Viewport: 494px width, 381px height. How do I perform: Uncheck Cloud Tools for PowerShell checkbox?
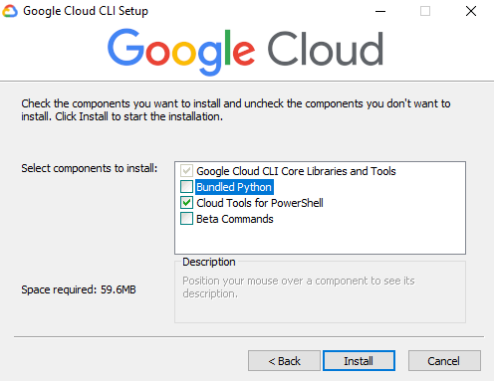[x=186, y=203]
